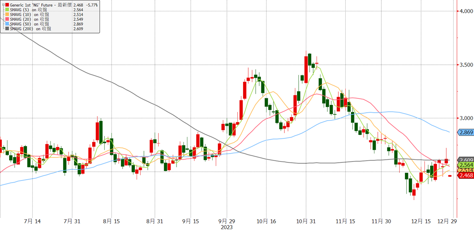Screen dimensions: 474x231
Task: Click the 3.000 price axis label
Action: (x=466, y=118)
